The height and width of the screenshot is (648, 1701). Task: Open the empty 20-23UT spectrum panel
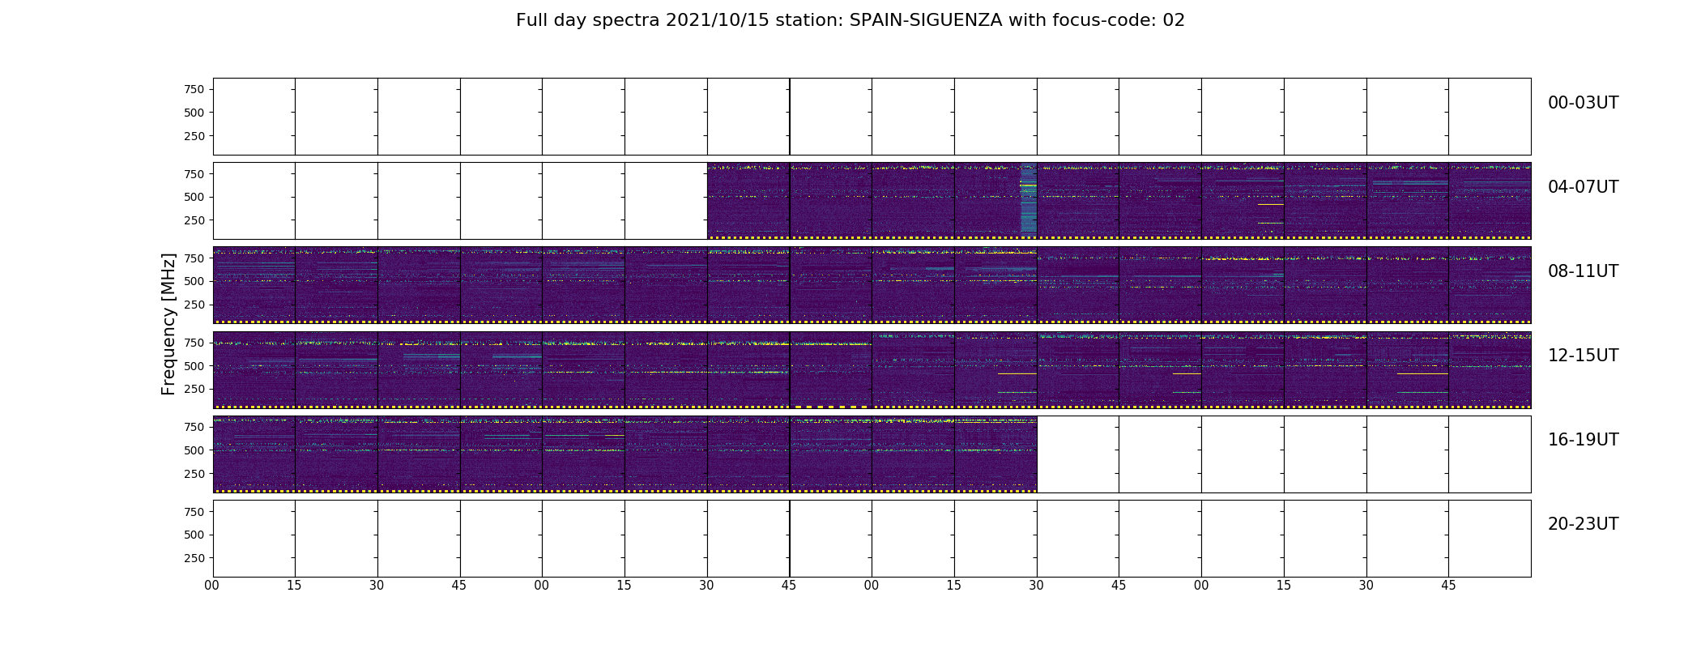[x=872, y=539]
